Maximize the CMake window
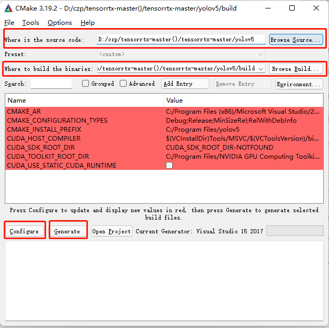The height and width of the screenshot is (328, 329). coord(292,8)
